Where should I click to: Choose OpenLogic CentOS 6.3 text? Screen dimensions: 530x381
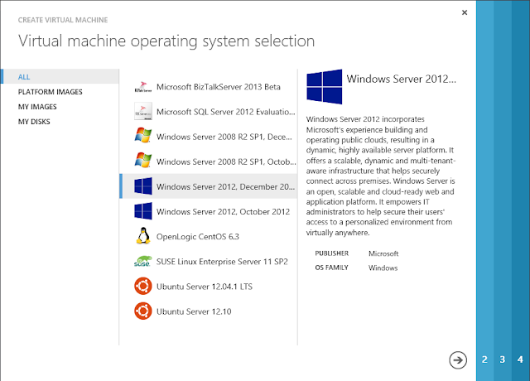[198, 237]
